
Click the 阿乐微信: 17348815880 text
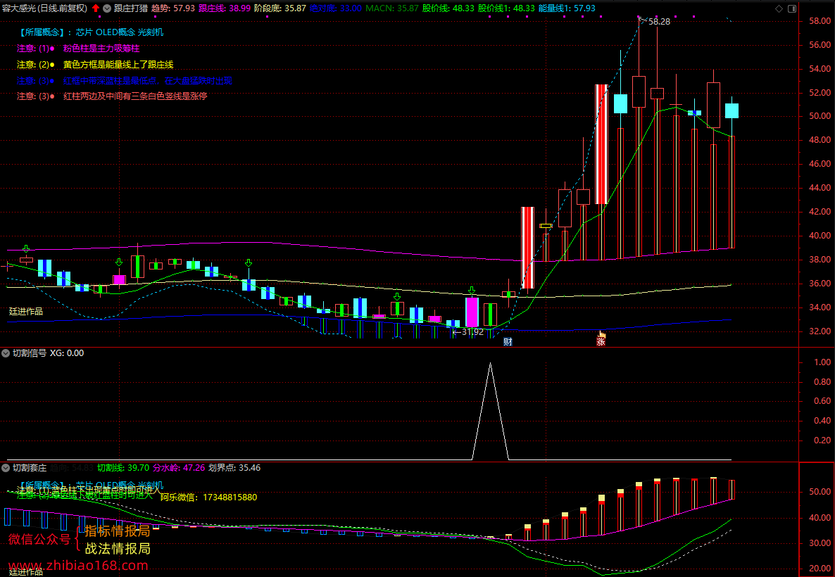click(208, 497)
